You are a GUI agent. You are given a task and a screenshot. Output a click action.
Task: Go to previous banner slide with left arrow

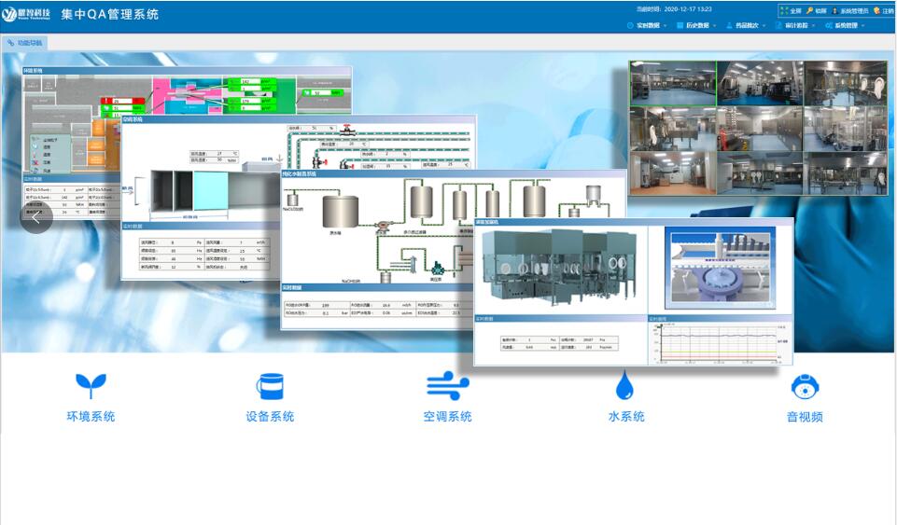[36, 218]
